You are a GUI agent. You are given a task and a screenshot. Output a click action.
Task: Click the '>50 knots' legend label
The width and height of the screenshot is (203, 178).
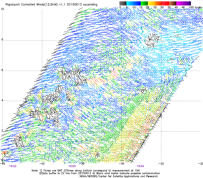point(195,7)
